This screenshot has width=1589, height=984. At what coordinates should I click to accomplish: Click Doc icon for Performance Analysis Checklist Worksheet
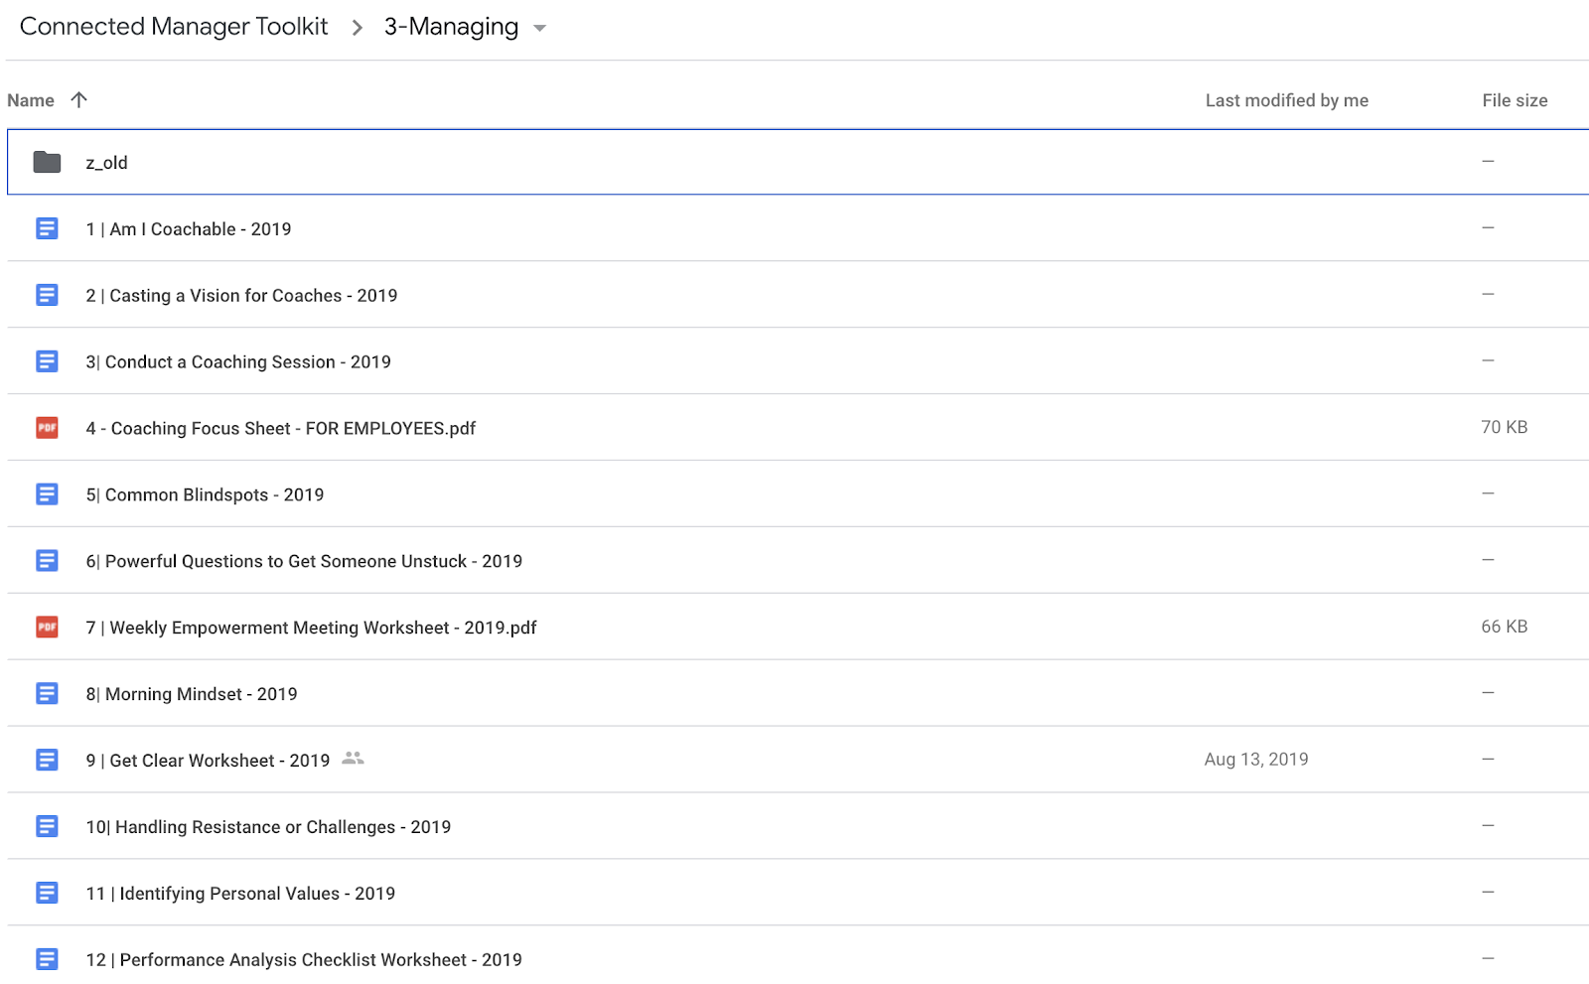[x=47, y=959]
